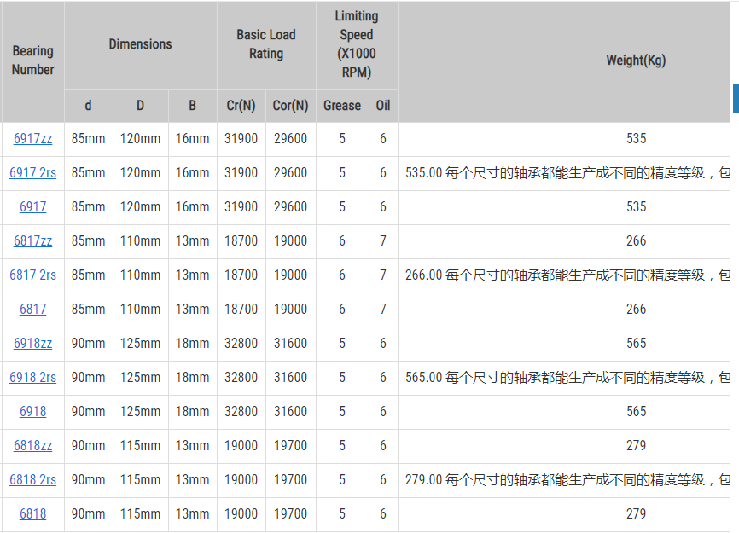Screen dimensions: 739x533
Task: Go to the 6818 2rs bearing page
Action: 32,480
